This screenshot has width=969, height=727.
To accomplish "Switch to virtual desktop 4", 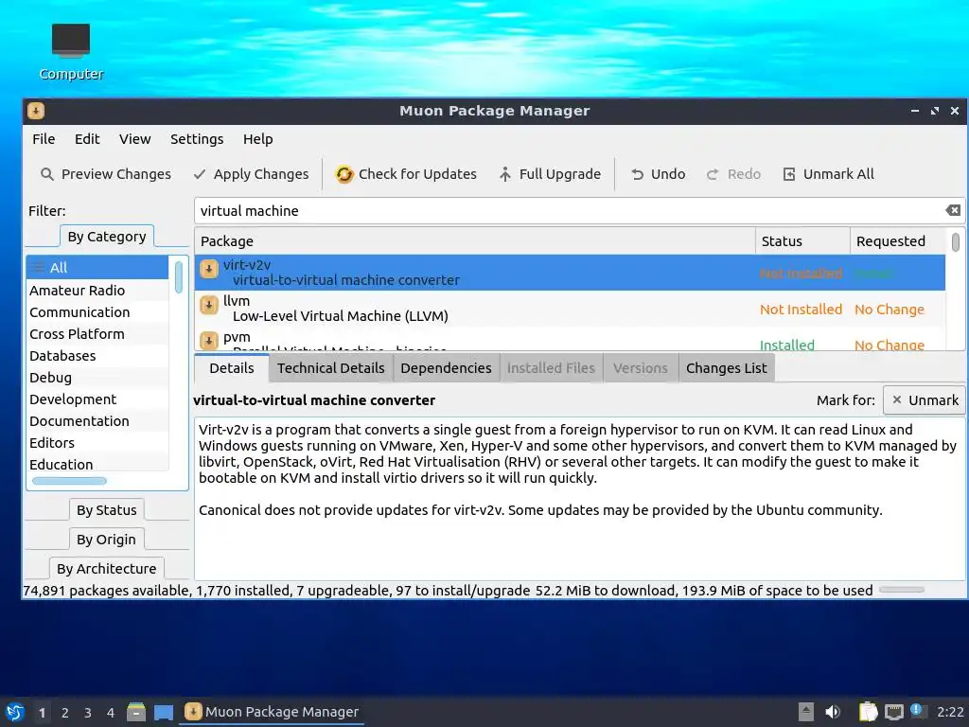I will [x=111, y=713].
